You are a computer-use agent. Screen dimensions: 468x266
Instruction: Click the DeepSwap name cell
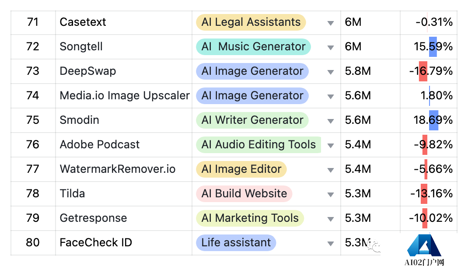[124, 71]
